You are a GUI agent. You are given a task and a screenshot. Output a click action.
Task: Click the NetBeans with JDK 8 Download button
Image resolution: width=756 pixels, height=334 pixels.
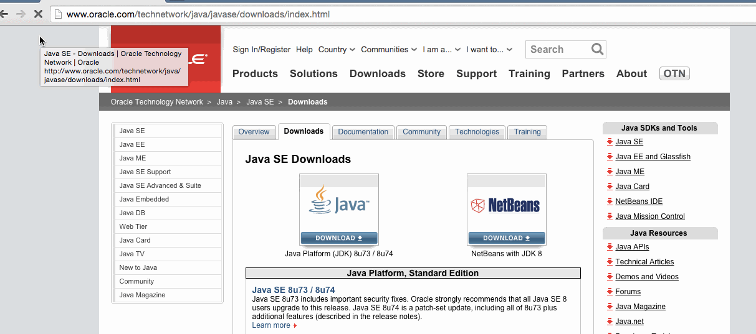click(x=507, y=238)
